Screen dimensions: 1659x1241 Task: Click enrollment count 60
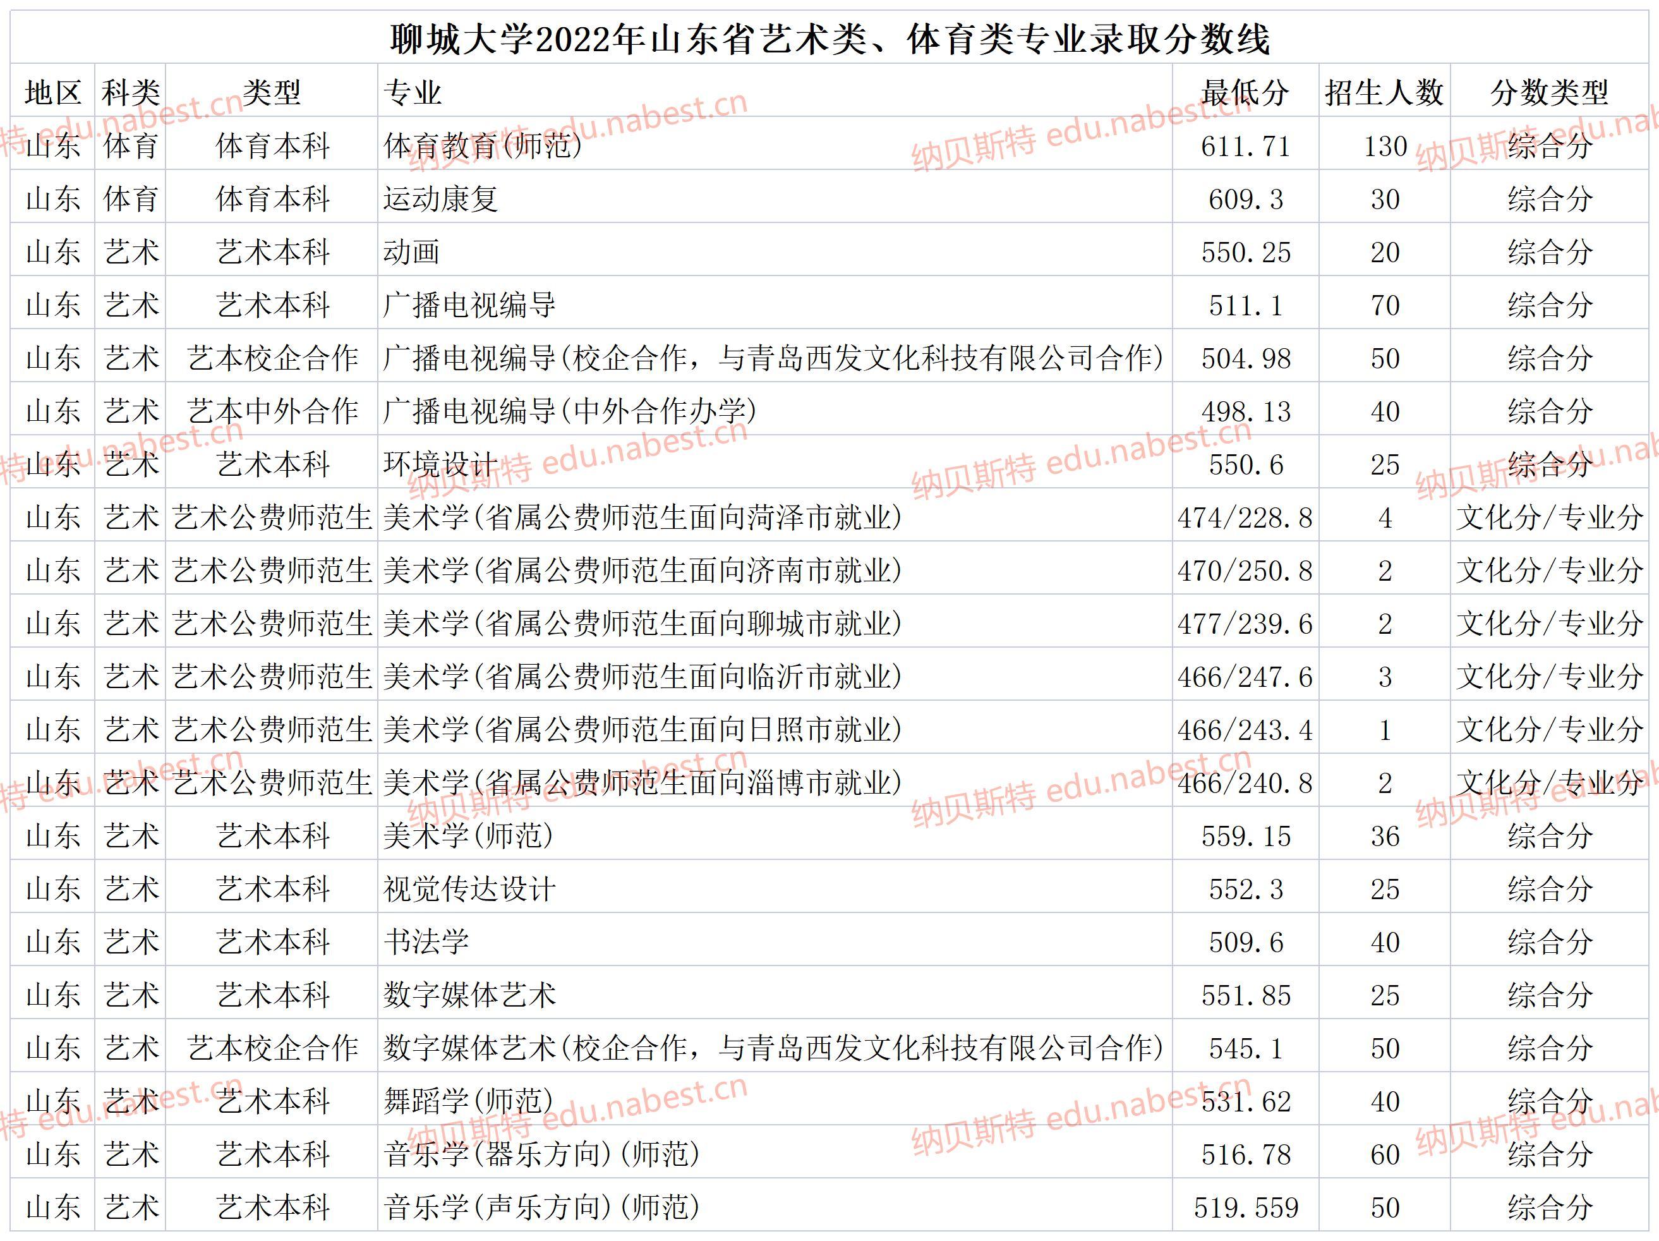pyautogui.click(x=1385, y=1156)
